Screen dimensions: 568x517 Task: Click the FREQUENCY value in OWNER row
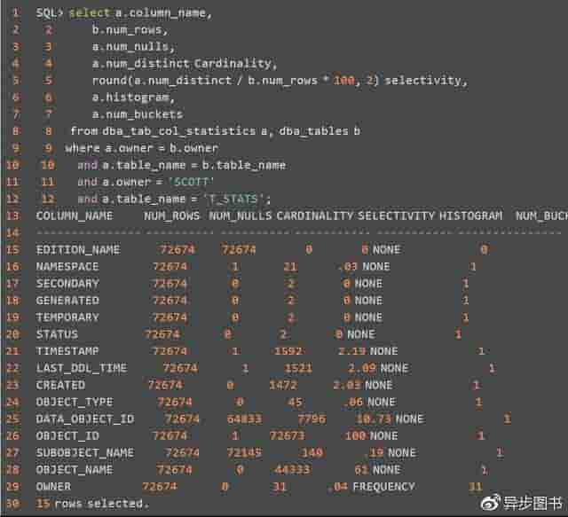click(383, 486)
